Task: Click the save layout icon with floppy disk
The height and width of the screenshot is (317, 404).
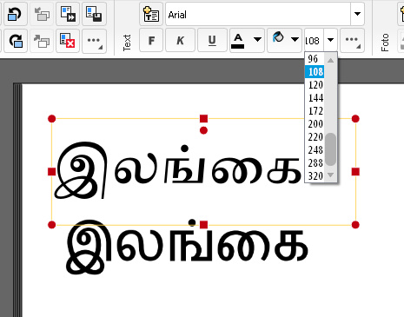Action: (94, 14)
